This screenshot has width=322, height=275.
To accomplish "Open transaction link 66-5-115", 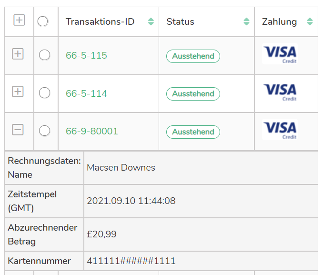I will [x=86, y=56].
